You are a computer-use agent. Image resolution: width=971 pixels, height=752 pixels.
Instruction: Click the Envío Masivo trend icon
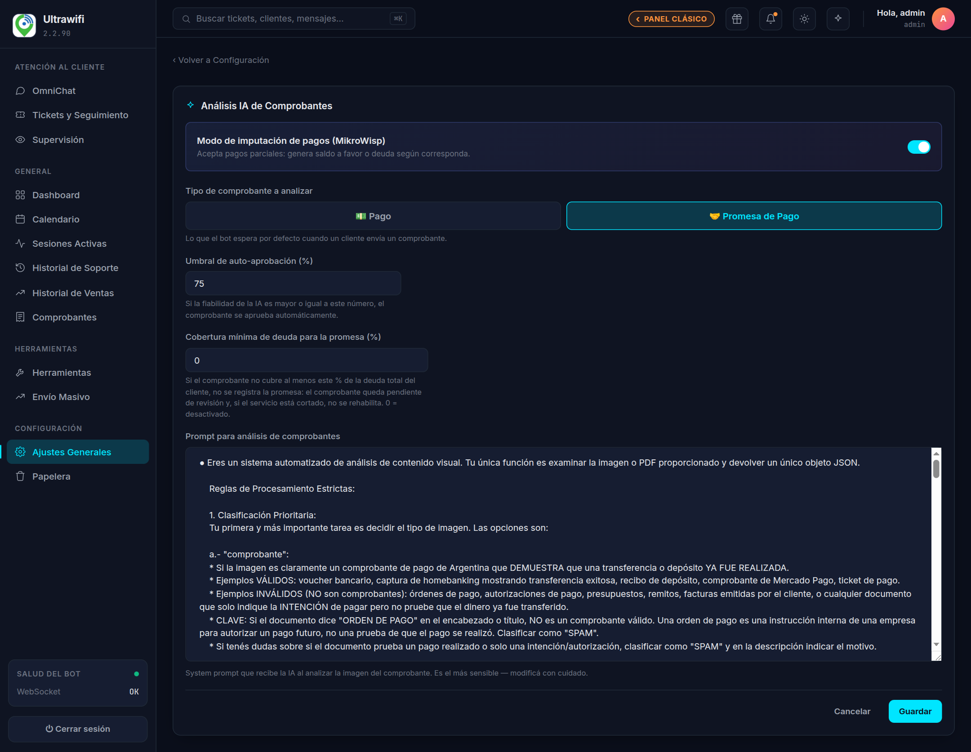click(x=20, y=397)
